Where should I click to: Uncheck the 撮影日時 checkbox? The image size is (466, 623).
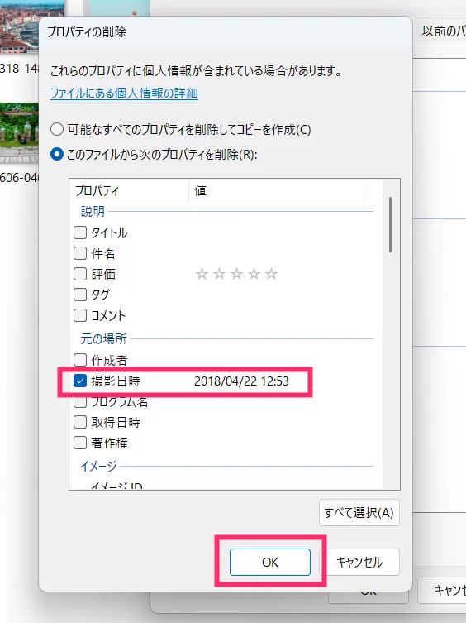(80, 381)
